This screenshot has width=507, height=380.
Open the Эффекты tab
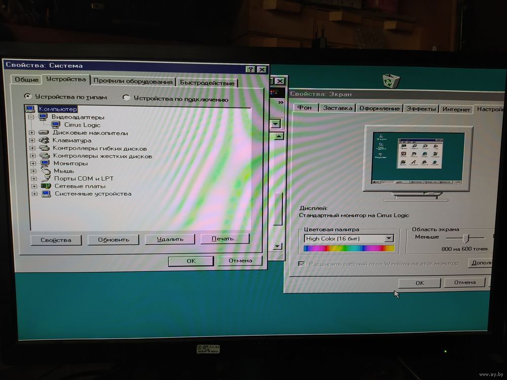[421, 109]
